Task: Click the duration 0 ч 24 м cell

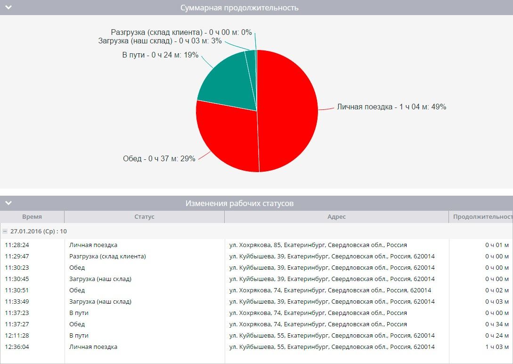Action: click(x=497, y=336)
